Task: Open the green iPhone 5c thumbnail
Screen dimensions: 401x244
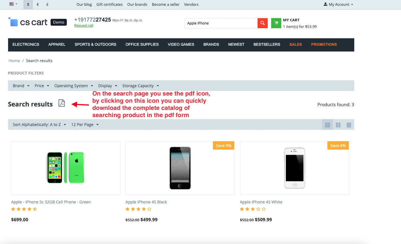Action: click(x=66, y=168)
